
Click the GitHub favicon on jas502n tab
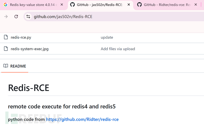[x=72, y=5]
